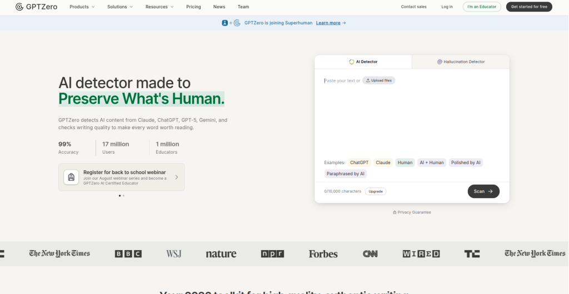Viewport: 569px width, 294px height.
Task: Click the lock icon beside Privacy Guarantee
Action: (x=395, y=212)
